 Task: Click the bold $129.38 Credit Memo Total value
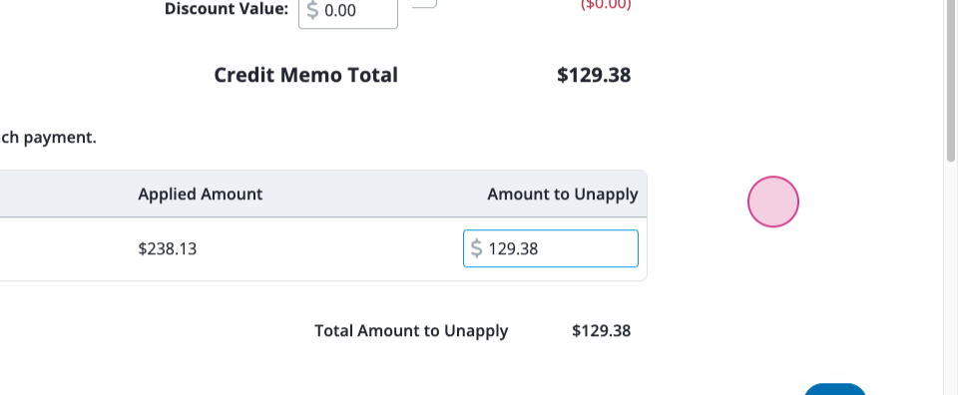coord(593,75)
